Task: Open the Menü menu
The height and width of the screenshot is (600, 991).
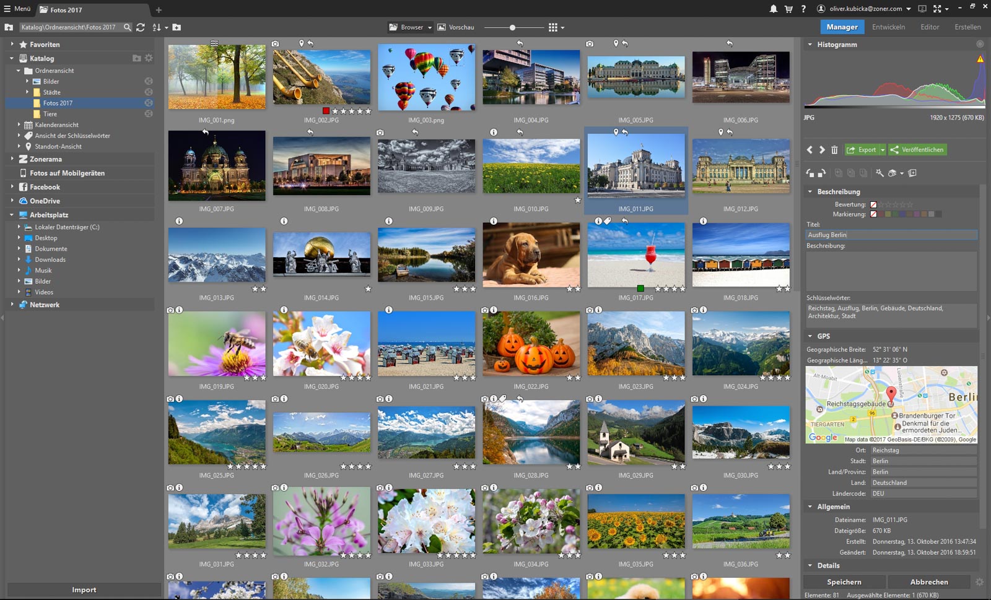Action: 17,9
